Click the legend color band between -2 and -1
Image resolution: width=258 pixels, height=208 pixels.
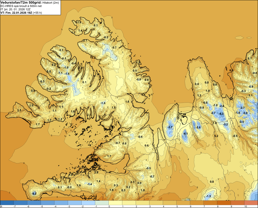(x=88, y=203)
